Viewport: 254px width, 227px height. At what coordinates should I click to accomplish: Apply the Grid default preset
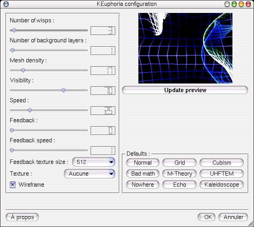[180, 163]
